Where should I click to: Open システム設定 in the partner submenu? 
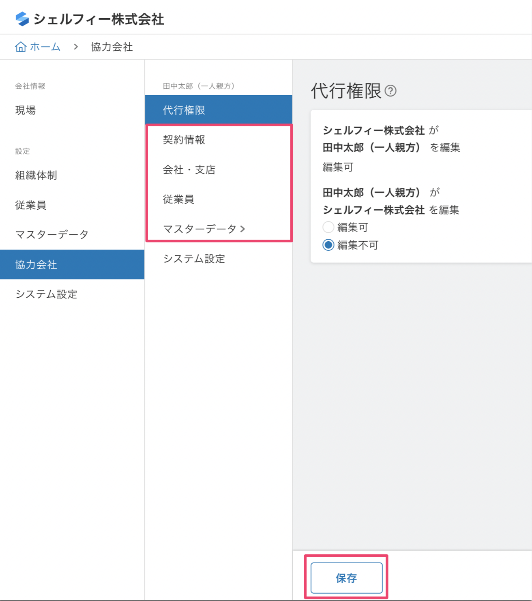194,259
